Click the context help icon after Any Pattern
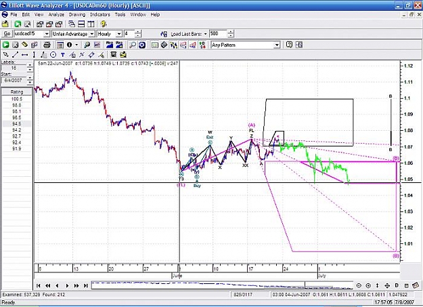 click(x=289, y=45)
